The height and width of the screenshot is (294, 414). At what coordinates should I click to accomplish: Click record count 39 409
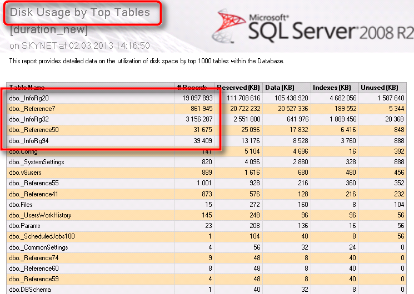(203, 141)
